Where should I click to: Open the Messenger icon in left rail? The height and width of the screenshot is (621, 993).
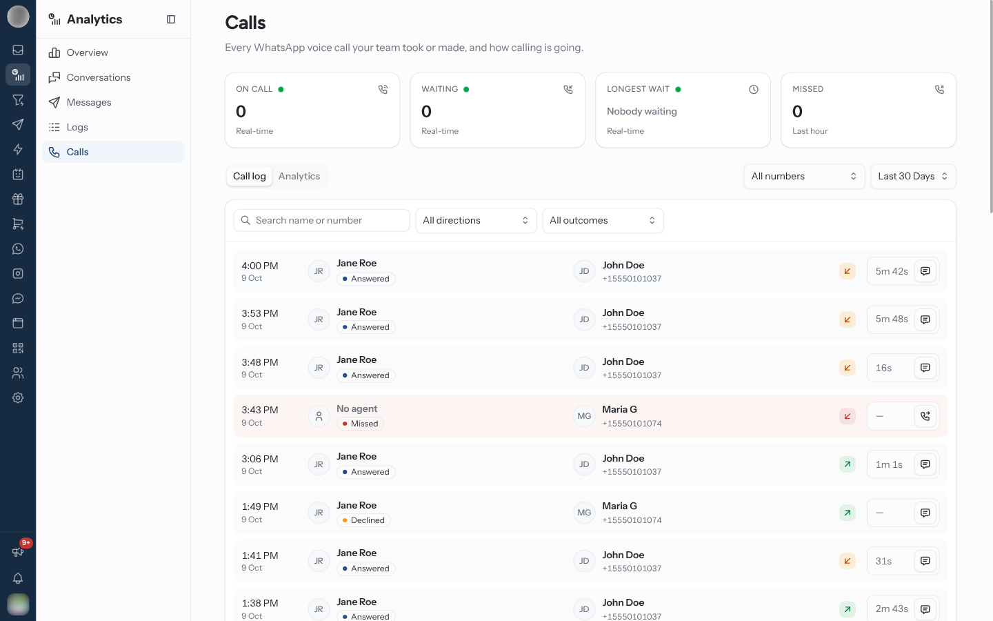(x=18, y=298)
